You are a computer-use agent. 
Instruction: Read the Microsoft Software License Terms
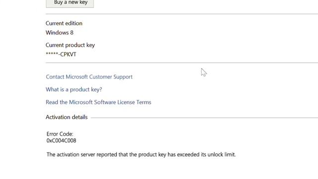(x=98, y=102)
